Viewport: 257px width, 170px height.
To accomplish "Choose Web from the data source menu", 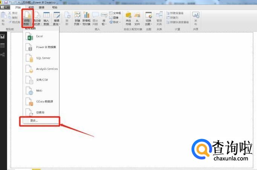I will pos(41,91).
